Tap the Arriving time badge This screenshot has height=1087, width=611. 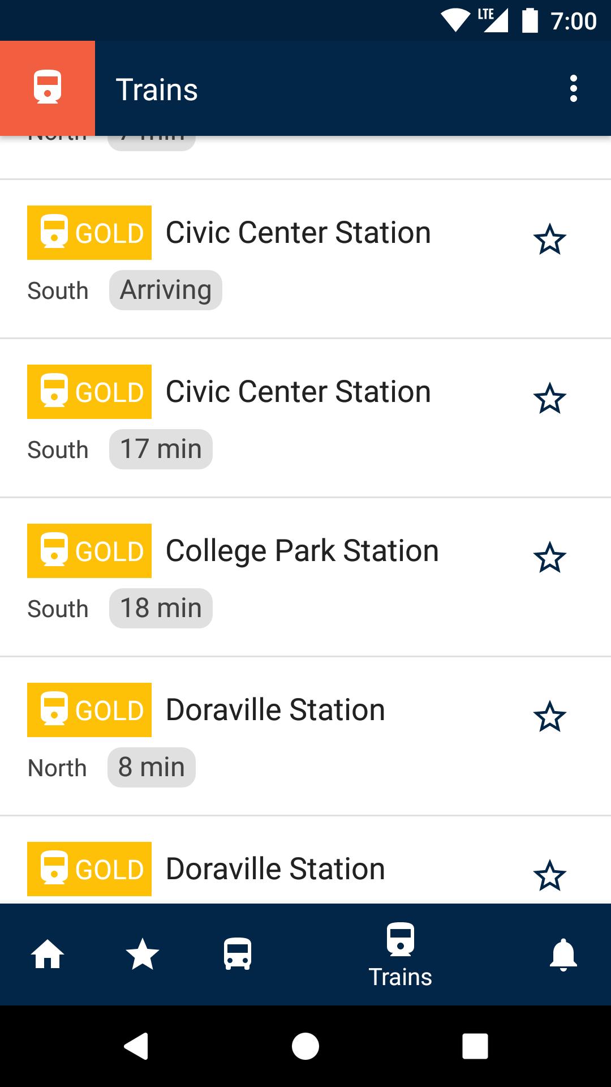point(165,290)
